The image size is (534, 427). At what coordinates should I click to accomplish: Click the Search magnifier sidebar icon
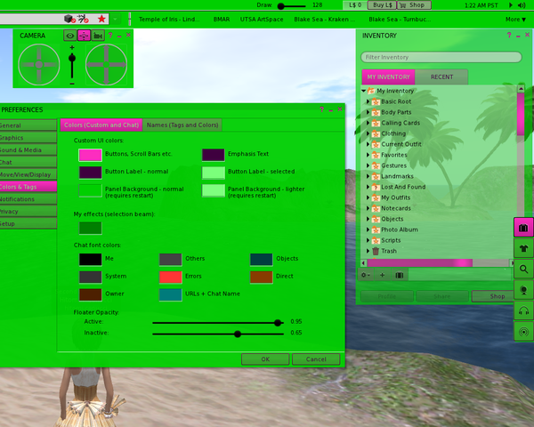(x=523, y=270)
